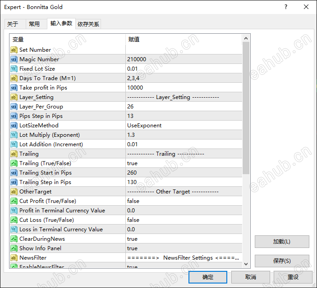Screen dimensions: 317x288
Task: Click the decimal icon beside Profit in Terminal Currency Value
Action: tap(14, 211)
